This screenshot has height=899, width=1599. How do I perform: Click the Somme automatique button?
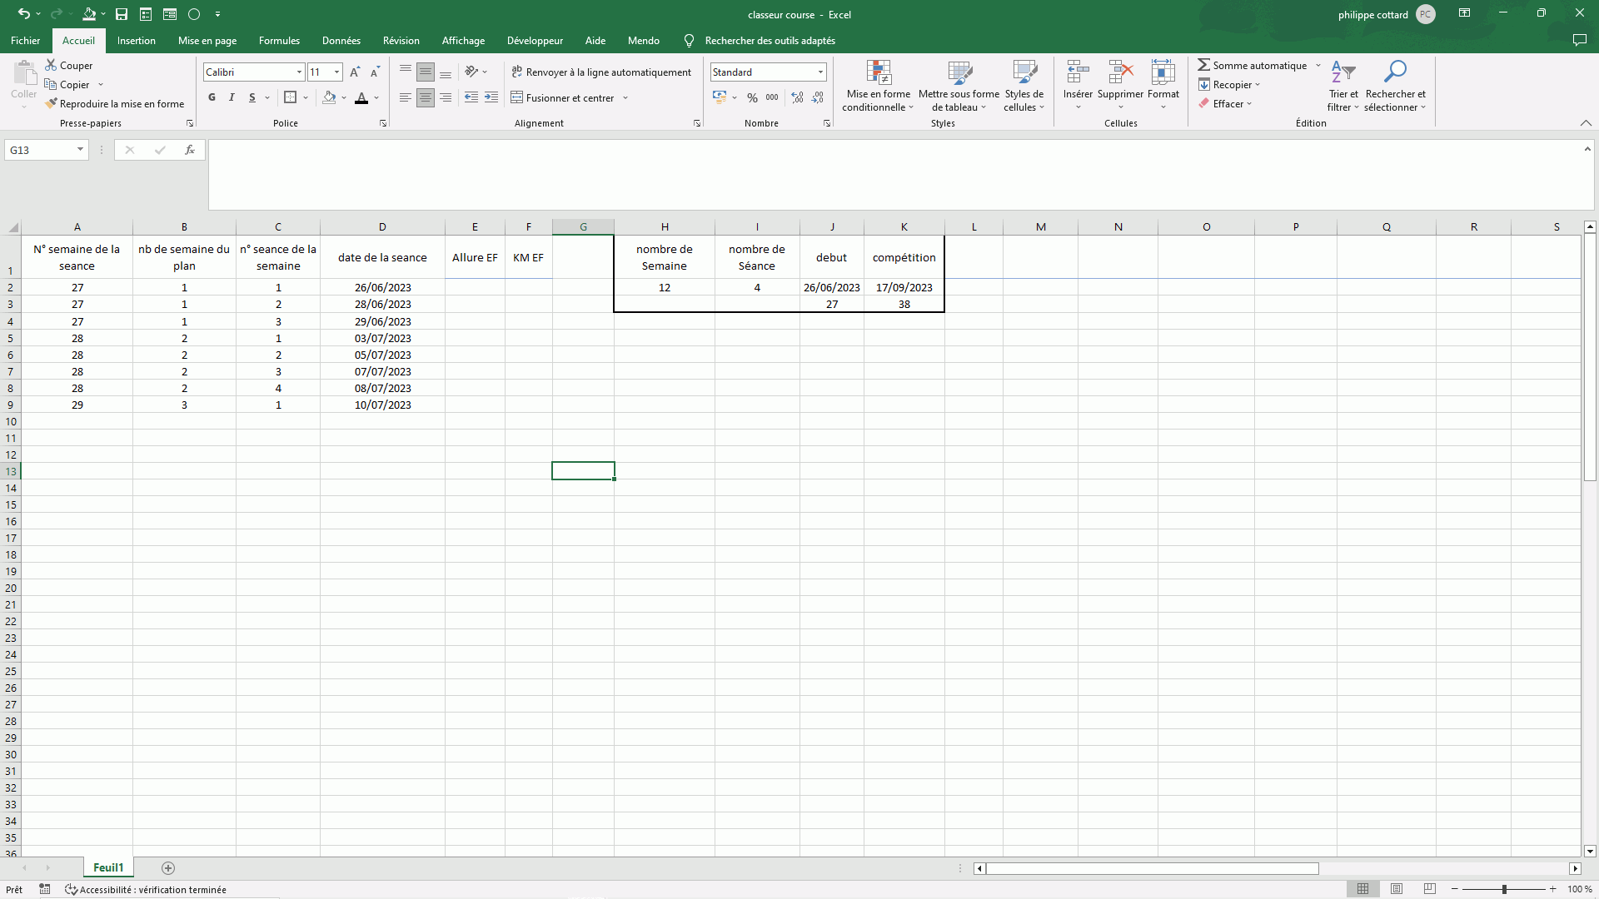1252,65
